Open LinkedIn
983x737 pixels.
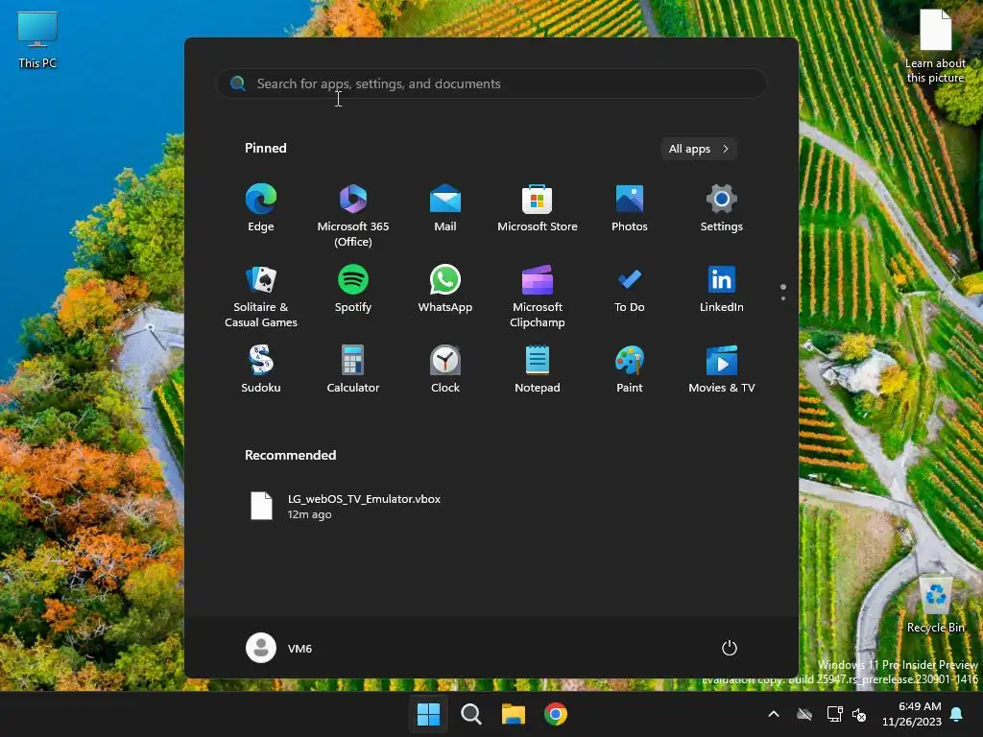(722, 290)
